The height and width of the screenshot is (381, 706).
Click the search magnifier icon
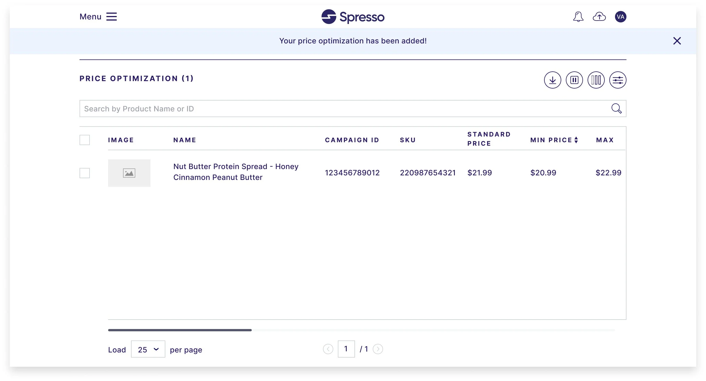pyautogui.click(x=616, y=109)
